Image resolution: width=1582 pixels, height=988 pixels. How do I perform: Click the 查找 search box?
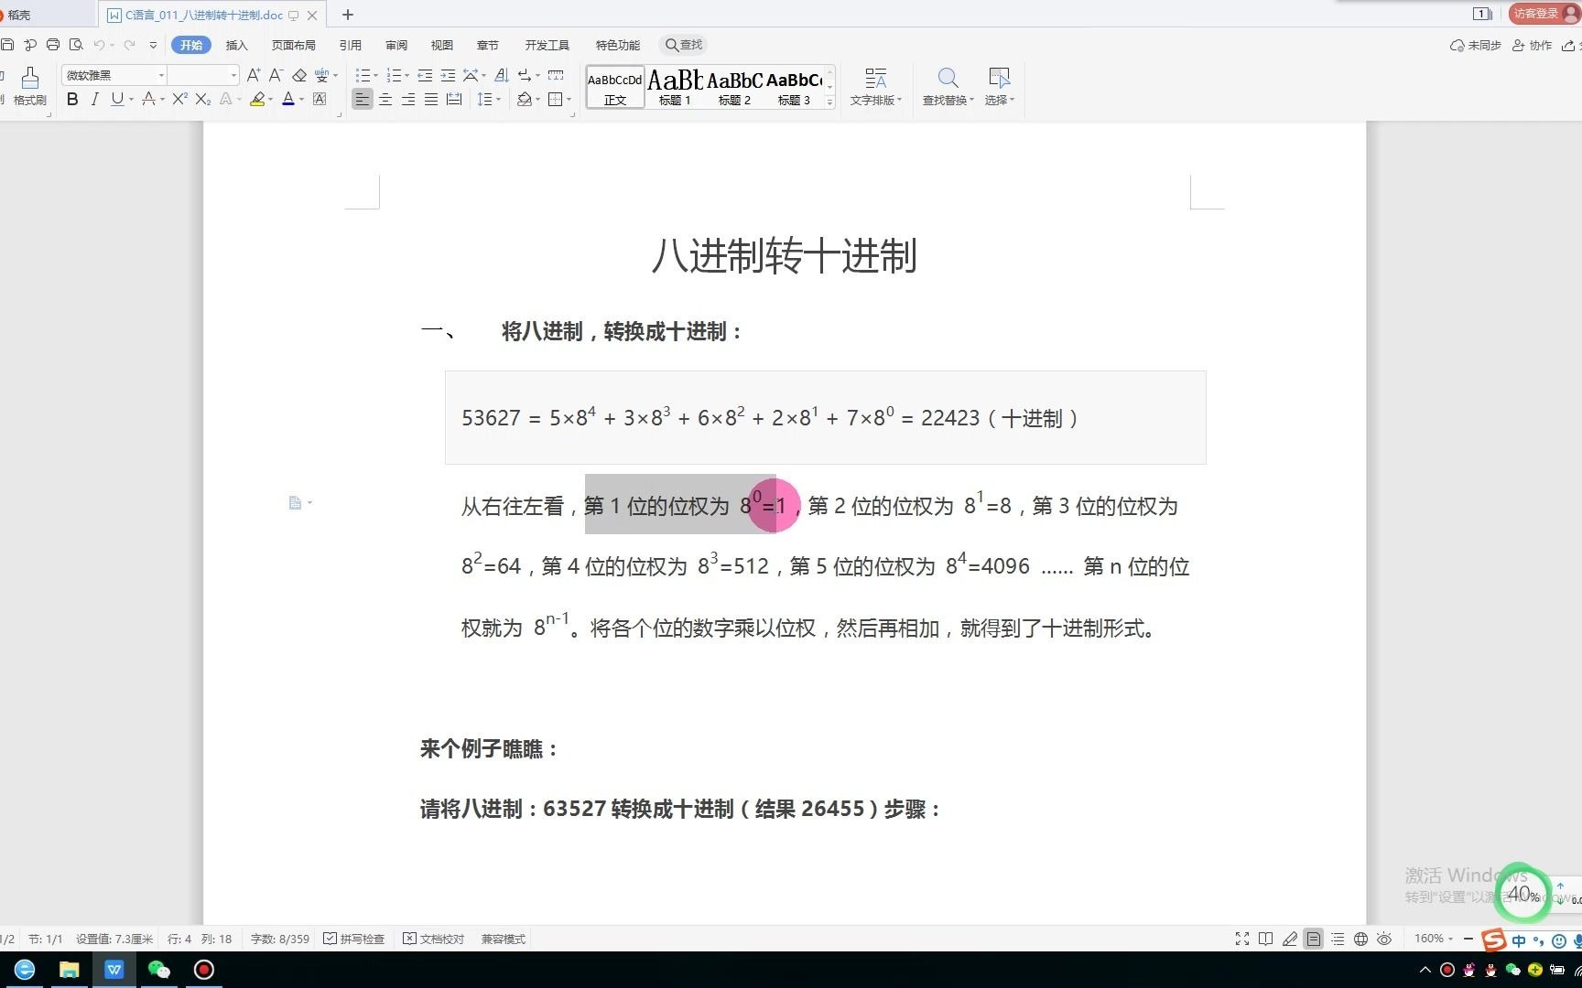coord(684,45)
